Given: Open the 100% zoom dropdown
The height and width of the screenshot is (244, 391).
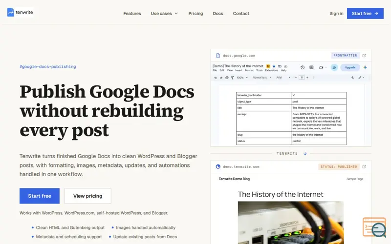Looking at the screenshot, I should (242, 78).
